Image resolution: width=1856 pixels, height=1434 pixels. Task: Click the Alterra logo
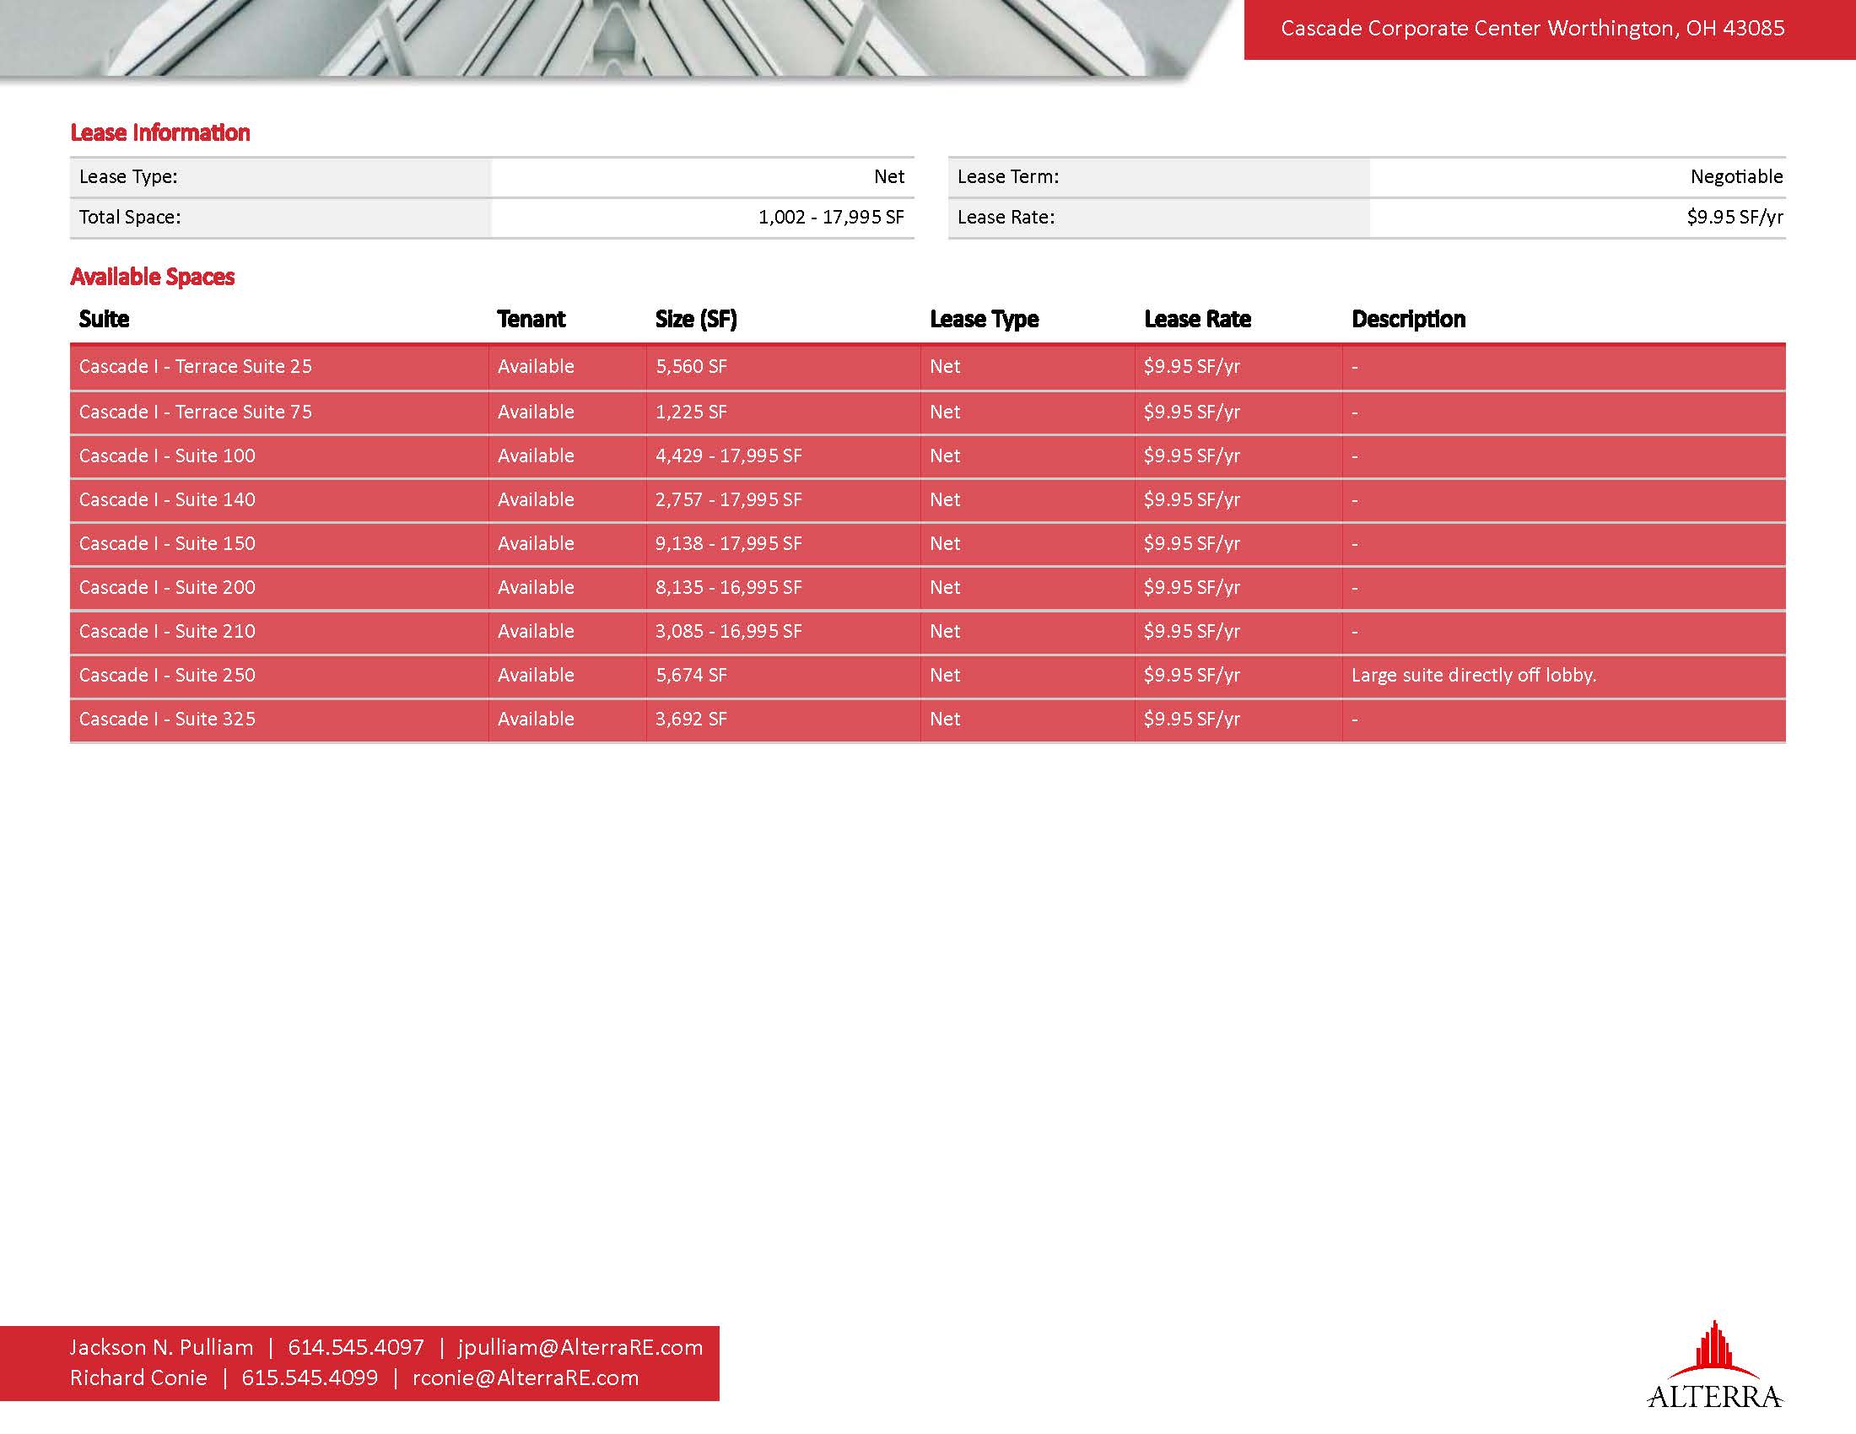coord(1714,1367)
